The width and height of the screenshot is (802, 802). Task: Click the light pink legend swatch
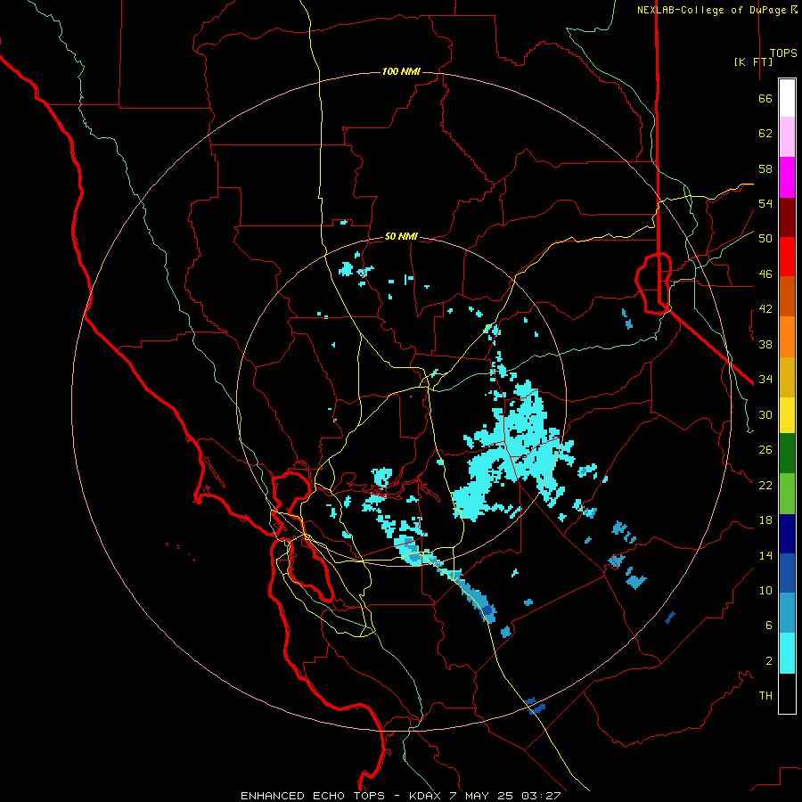point(787,136)
